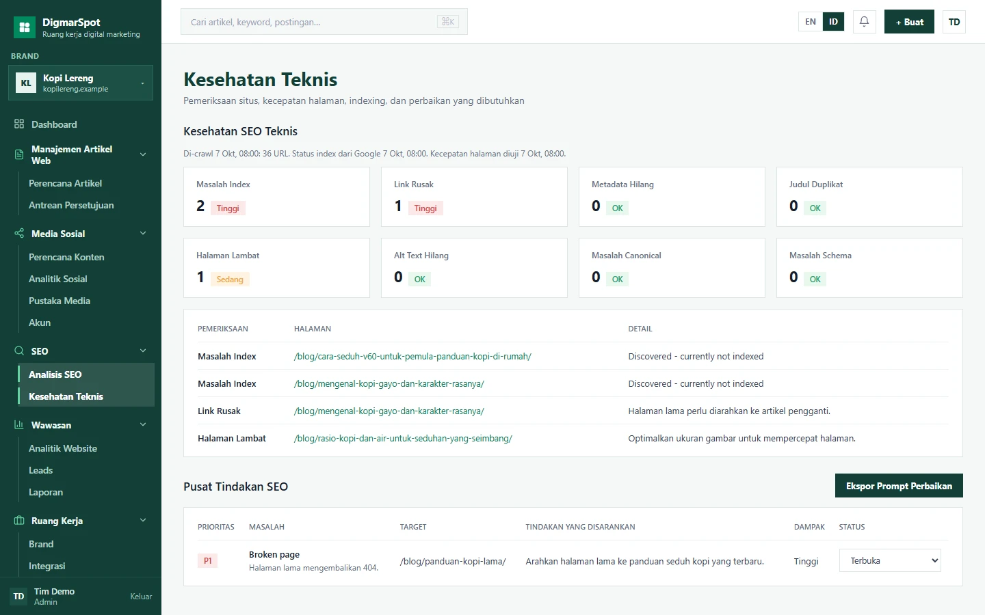Image resolution: width=985 pixels, height=615 pixels.
Task: Collapse the Media Sosial section
Action: click(x=143, y=234)
